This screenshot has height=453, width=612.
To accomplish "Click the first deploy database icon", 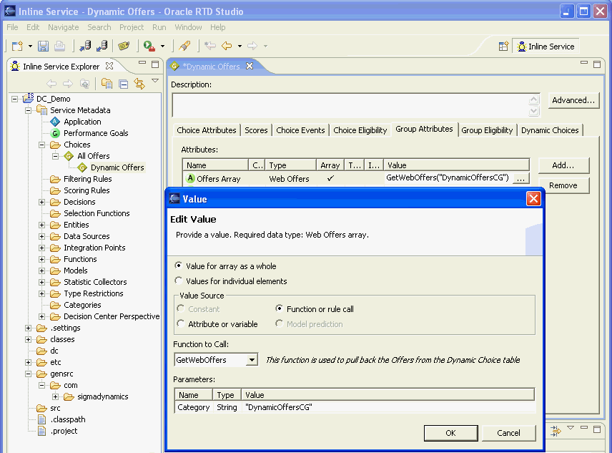I will 85,46.
